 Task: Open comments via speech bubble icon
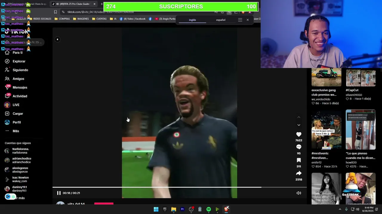(299, 147)
